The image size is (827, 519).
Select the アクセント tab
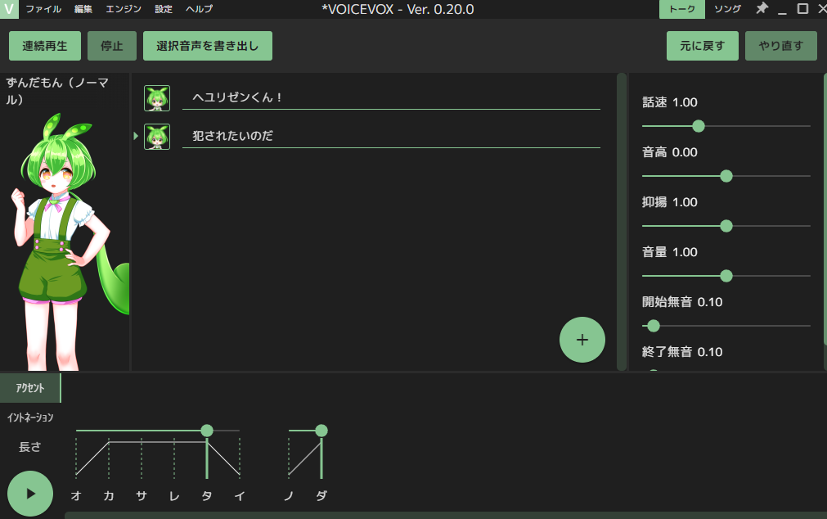(x=30, y=388)
